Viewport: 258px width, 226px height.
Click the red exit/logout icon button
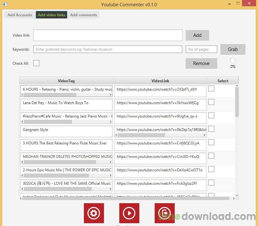165,213
